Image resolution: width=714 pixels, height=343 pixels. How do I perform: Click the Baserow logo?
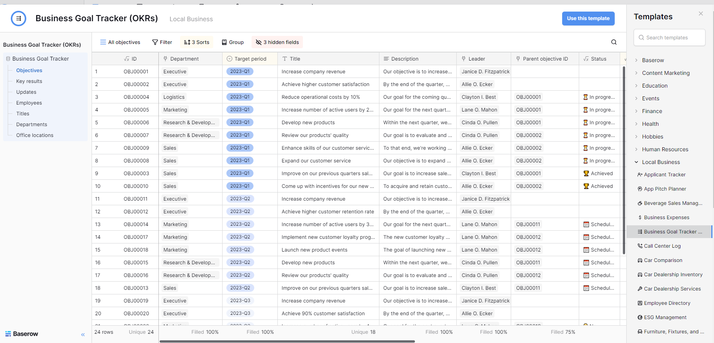[22, 334]
